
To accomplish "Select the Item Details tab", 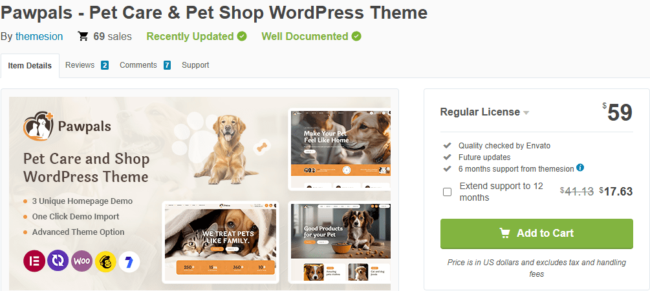I will click(30, 66).
